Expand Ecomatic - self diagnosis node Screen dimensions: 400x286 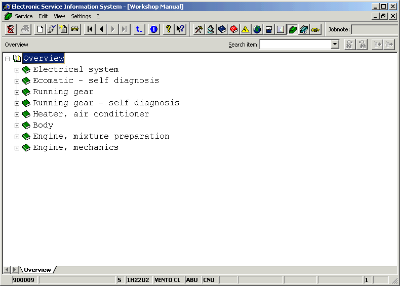pyautogui.click(x=17, y=81)
